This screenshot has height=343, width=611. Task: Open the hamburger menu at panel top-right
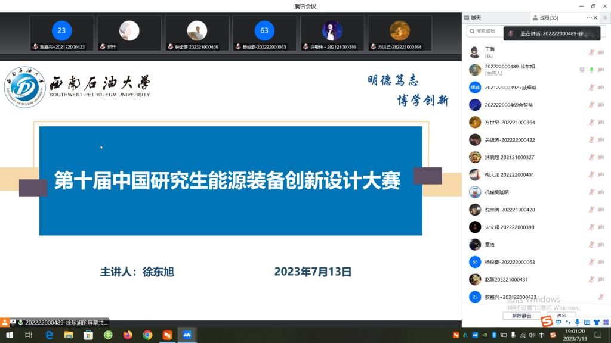(604, 18)
